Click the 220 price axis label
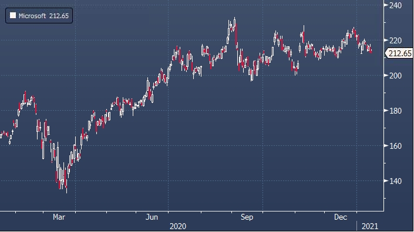The height and width of the screenshot is (232, 414). pyautogui.click(x=396, y=40)
